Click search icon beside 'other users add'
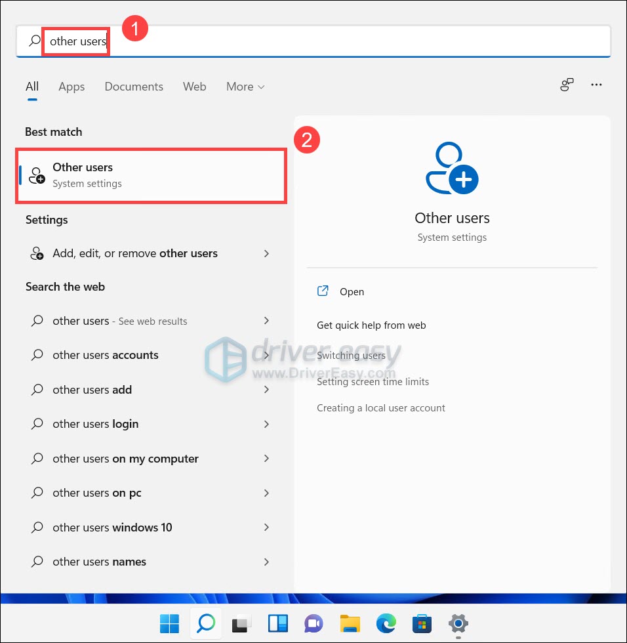This screenshot has height=643, width=627. pyautogui.click(x=37, y=389)
